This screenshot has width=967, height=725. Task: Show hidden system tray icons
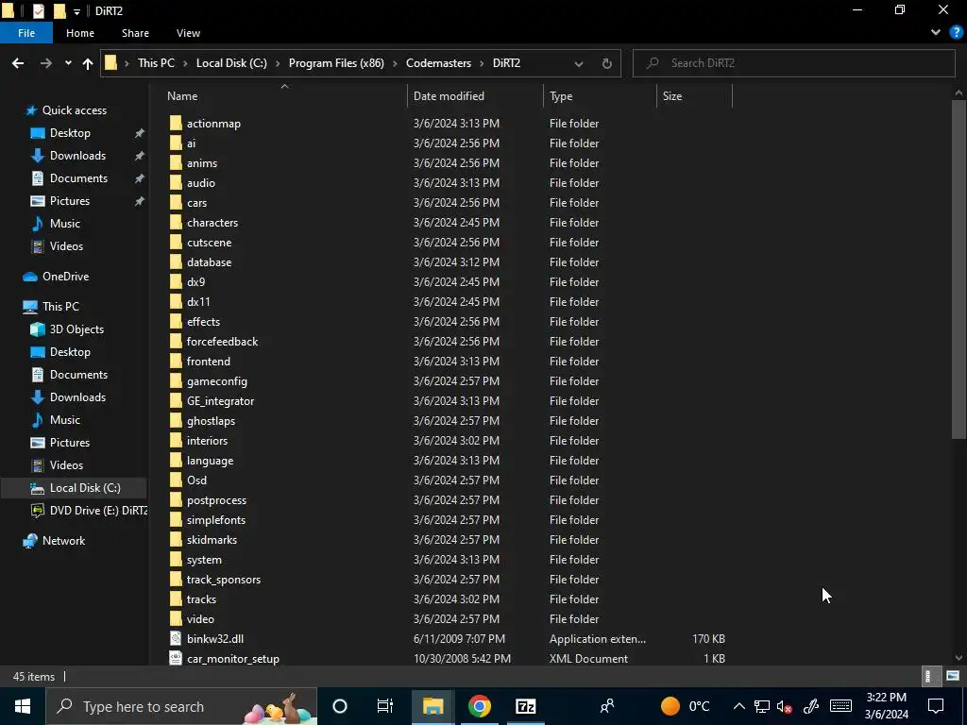pyautogui.click(x=738, y=706)
